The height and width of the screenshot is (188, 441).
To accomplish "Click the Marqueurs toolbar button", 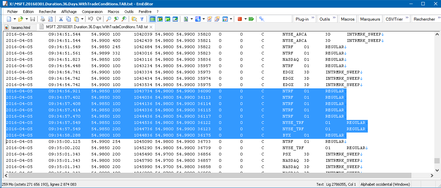I will [x=370, y=19].
